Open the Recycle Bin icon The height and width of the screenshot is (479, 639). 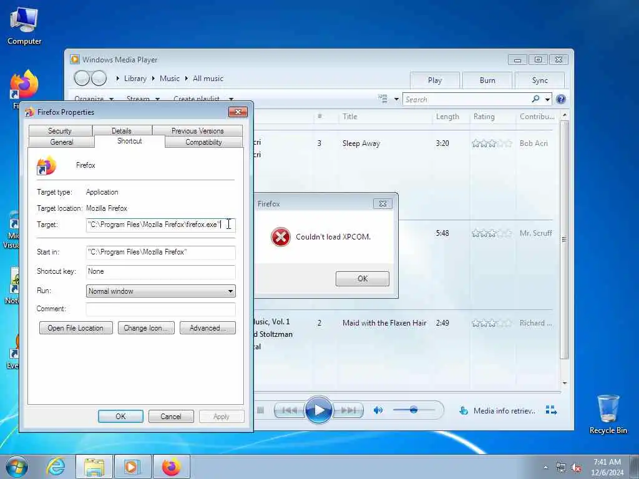(x=608, y=414)
